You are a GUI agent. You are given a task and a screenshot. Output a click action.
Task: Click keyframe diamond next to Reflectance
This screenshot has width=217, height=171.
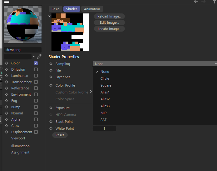[x=7, y=88]
